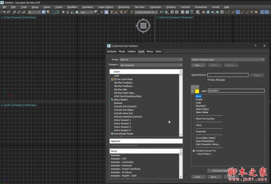Image resolution: width=271 pixels, height=184 pixels.
Task: Click the Quad Shortcut input field
Action: (228, 75)
